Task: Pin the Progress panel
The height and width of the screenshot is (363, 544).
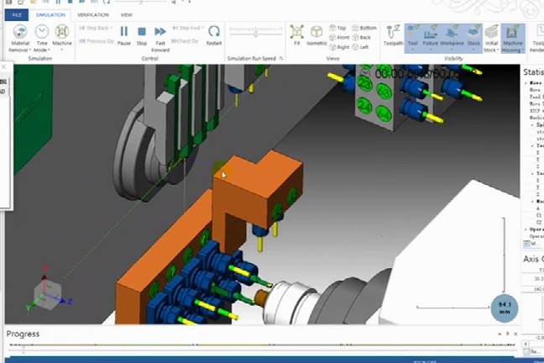Action: click(507, 334)
